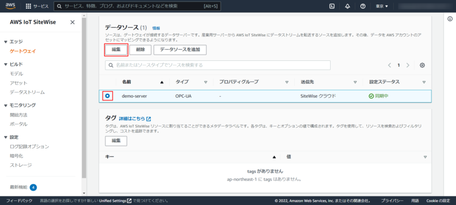Sort by the プロパティグループ column arrow
Screen dimensions: 456x205
pos(287,82)
